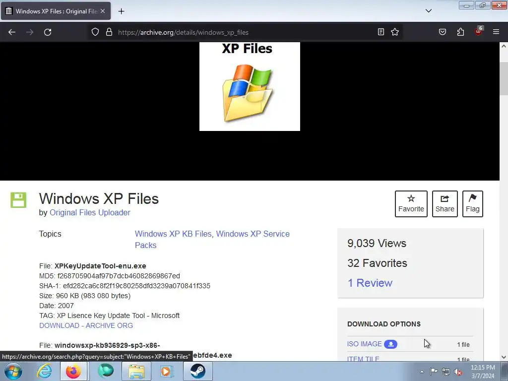Open the teal globe taskbar app
The height and width of the screenshot is (381, 508).
pos(106,371)
